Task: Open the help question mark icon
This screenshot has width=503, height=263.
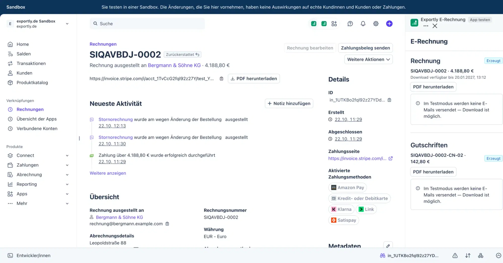Action: point(350,24)
